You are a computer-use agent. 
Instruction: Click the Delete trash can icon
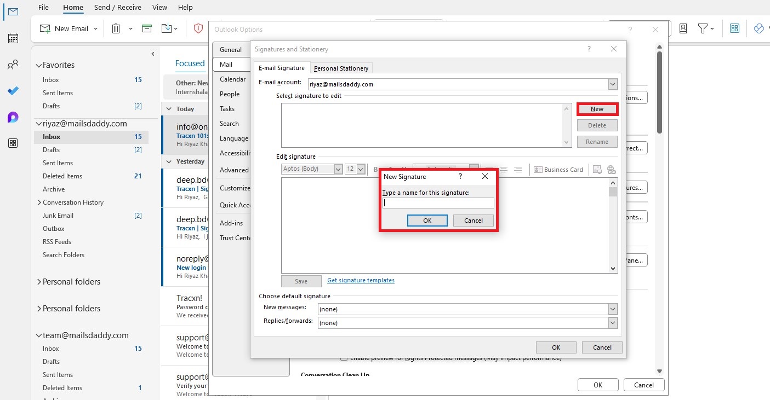pyautogui.click(x=116, y=28)
